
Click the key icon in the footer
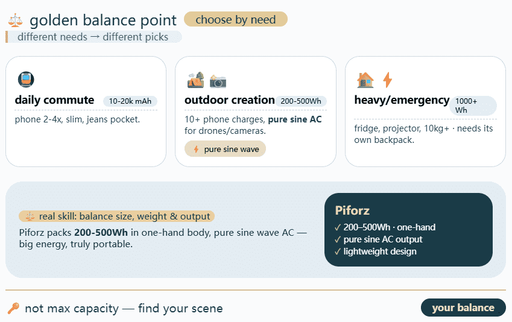pyautogui.click(x=13, y=309)
